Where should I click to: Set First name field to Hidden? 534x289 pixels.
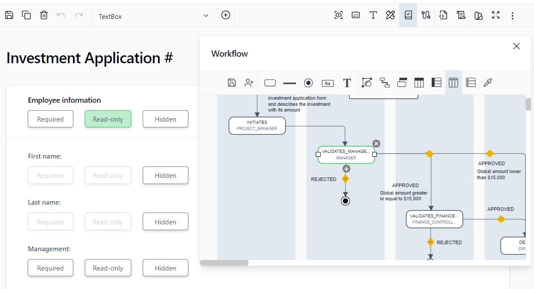point(166,175)
